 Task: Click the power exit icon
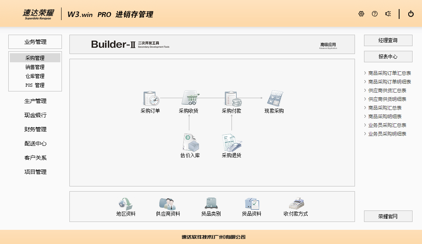(411, 14)
